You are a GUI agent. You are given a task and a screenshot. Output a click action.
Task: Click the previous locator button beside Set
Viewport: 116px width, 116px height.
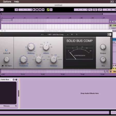(x=111, y=22)
